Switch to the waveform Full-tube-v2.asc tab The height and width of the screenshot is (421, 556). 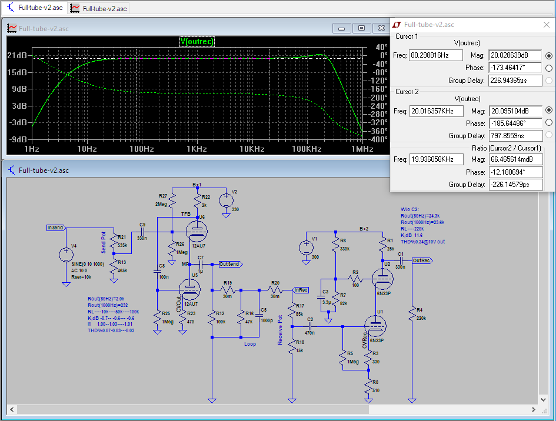tap(98, 8)
